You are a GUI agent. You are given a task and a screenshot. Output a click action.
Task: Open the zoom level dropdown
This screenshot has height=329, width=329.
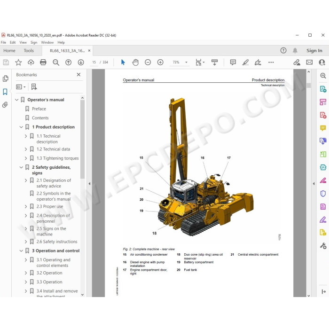pos(186,63)
